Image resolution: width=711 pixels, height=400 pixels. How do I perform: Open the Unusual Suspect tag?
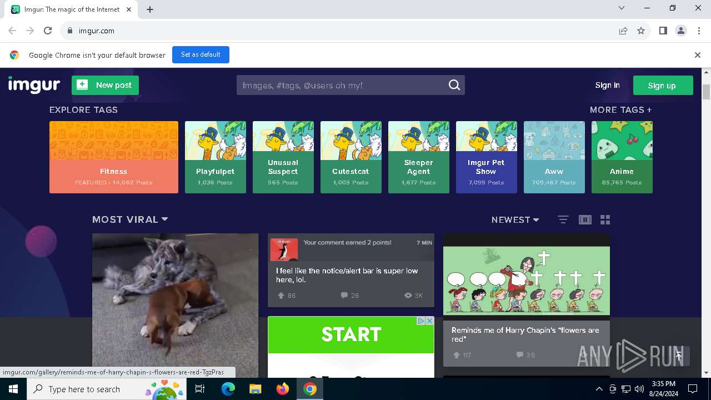283,157
